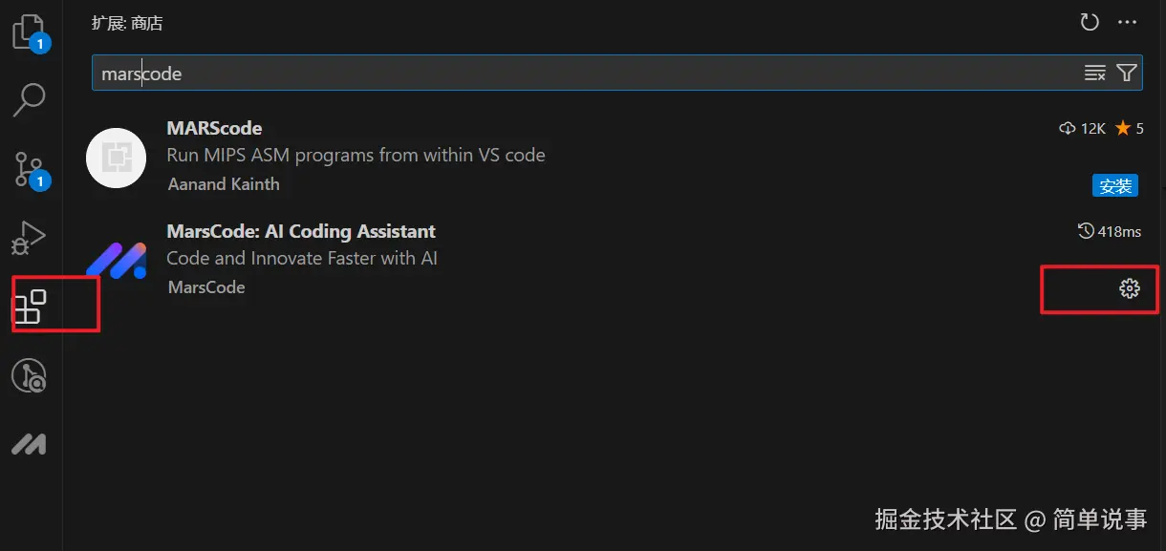Open the GitLens inspect sidebar icon
Image resolution: width=1166 pixels, height=551 pixels.
(29, 376)
